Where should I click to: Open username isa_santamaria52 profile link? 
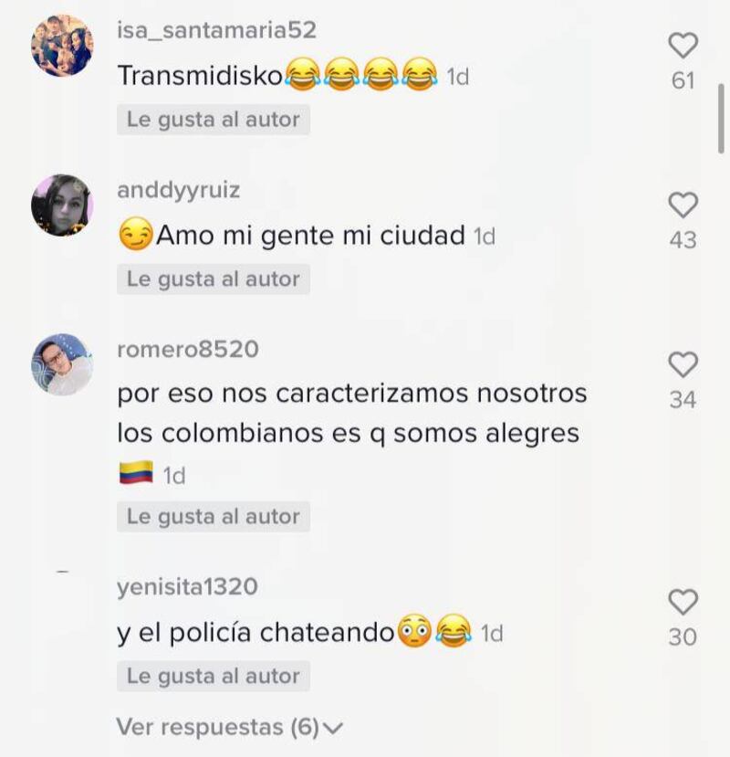pyautogui.click(x=216, y=30)
